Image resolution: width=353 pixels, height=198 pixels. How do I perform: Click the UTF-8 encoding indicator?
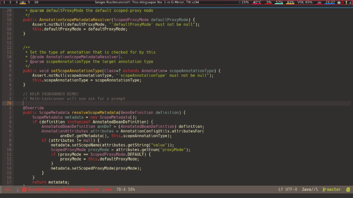pyautogui.click(x=291, y=189)
